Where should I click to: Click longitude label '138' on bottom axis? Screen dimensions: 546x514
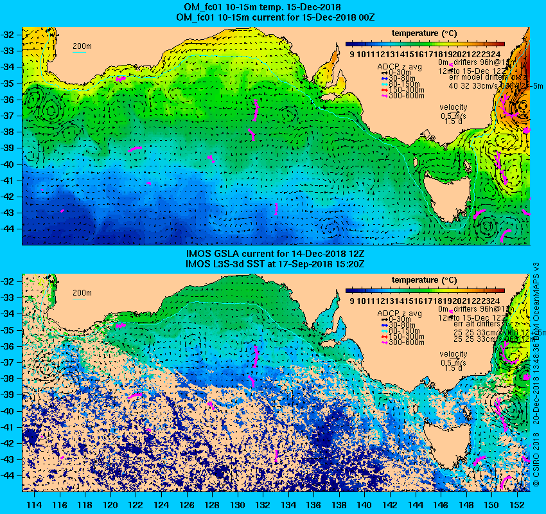(x=340, y=504)
